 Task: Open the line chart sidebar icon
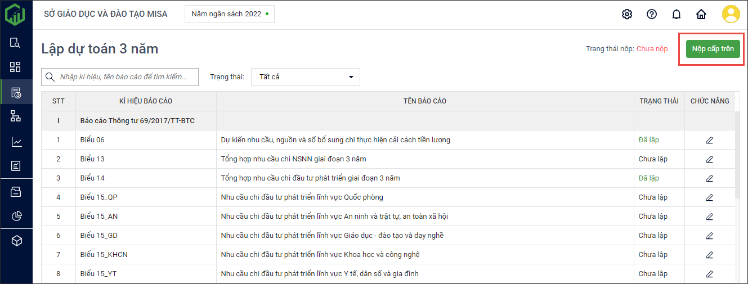tap(16, 142)
